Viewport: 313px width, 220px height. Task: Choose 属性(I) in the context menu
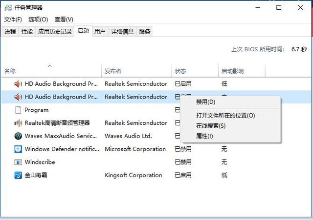(230, 136)
